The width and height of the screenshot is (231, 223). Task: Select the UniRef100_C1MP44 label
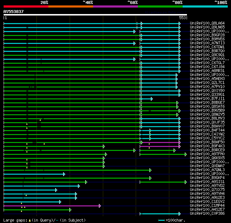(x=207, y=206)
